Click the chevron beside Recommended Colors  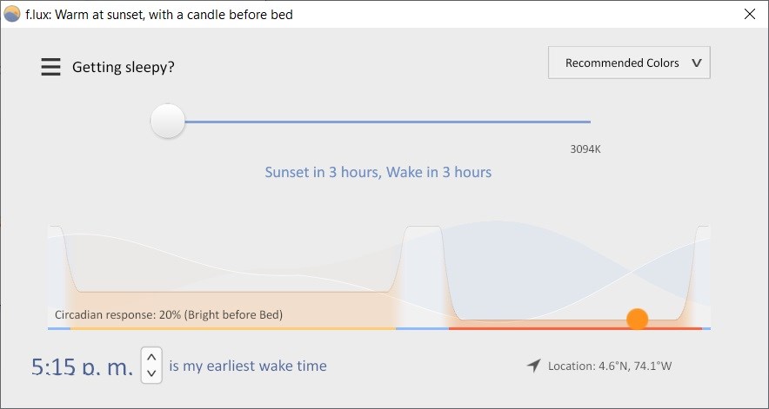tap(697, 63)
